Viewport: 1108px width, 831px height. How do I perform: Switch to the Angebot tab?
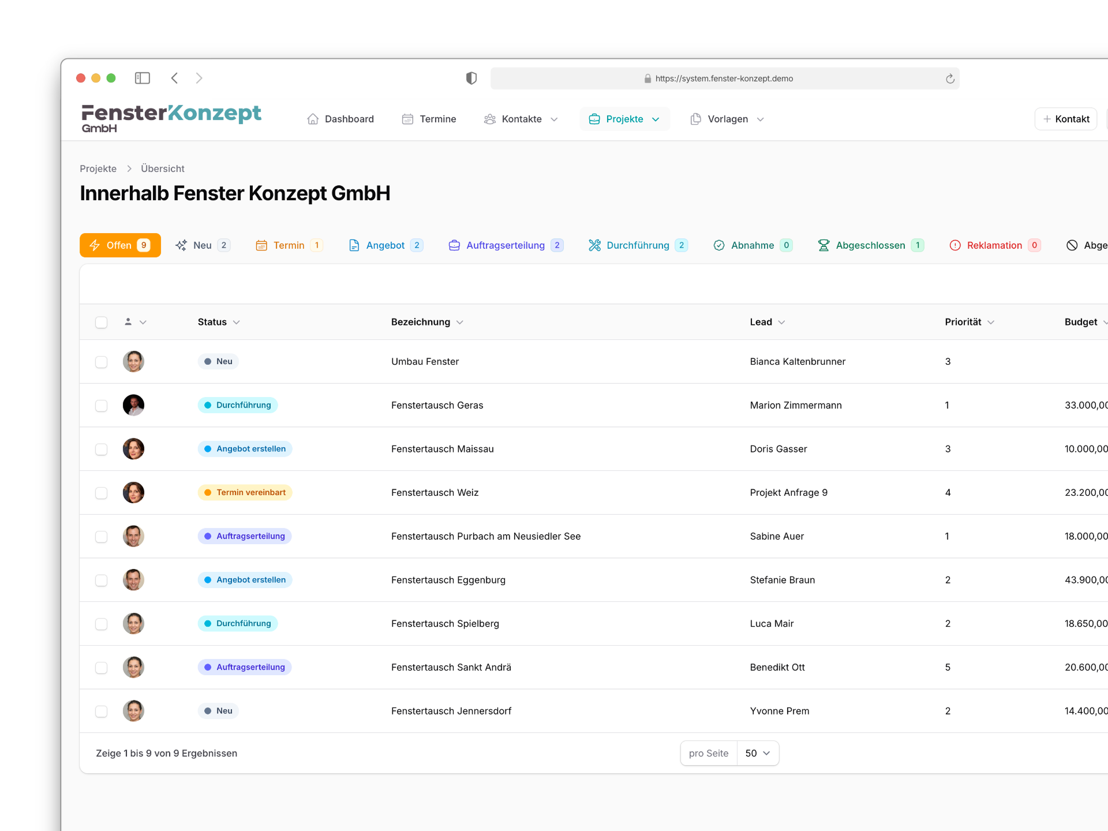[x=385, y=245]
